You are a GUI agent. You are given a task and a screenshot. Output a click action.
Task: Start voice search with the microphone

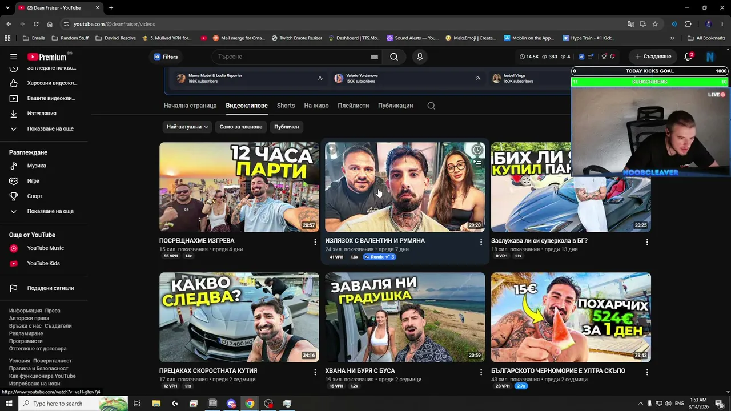[420, 57]
